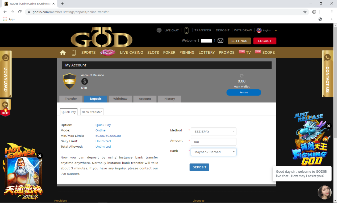Open the Apps grid shortcut
This screenshot has width=337, height=203.
[9, 19]
